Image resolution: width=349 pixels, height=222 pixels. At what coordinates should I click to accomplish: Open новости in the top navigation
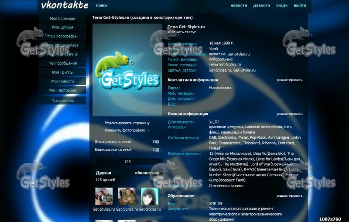tap(239, 6)
